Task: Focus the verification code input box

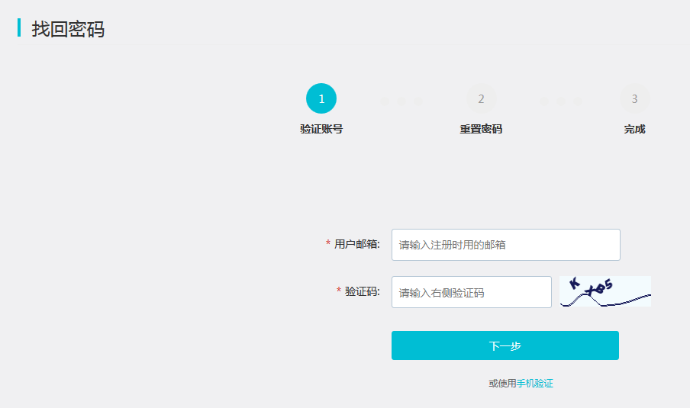Action: coord(471,292)
